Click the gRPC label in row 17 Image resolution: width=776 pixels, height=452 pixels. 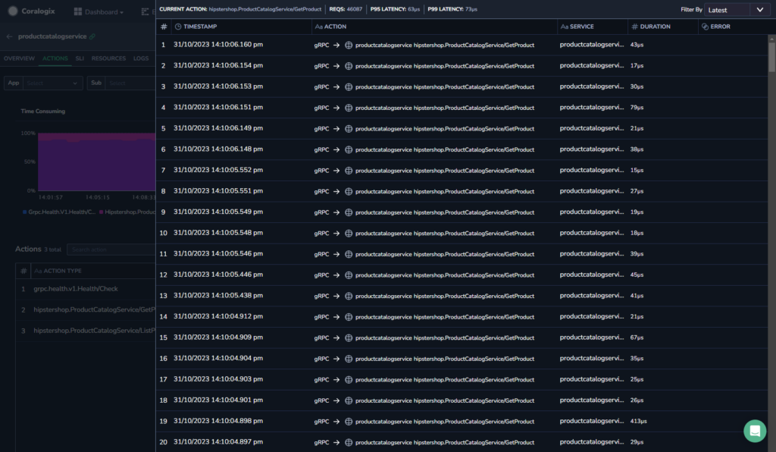tap(321, 380)
